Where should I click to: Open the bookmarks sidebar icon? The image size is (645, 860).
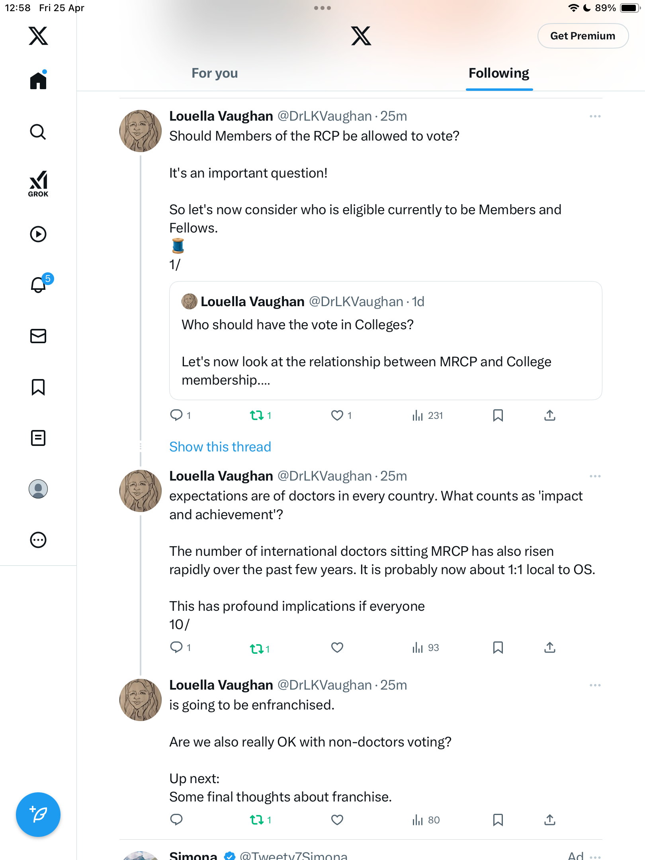pyautogui.click(x=38, y=387)
